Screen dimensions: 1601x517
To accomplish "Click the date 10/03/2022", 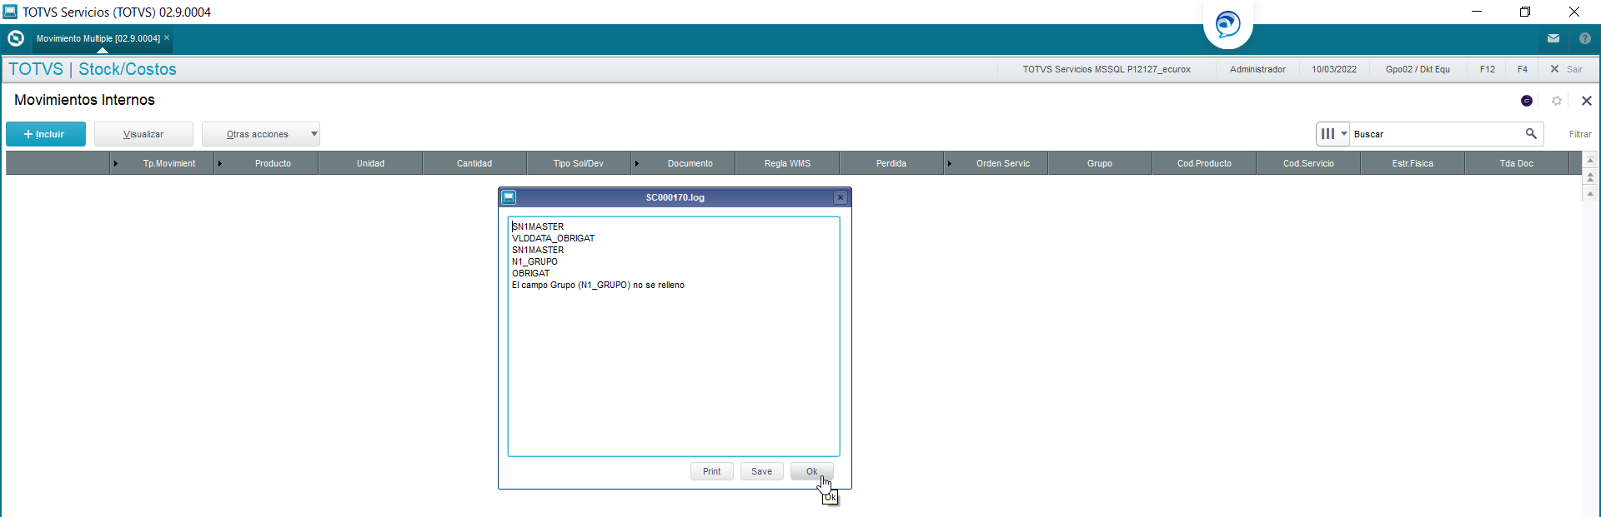I will point(1334,69).
